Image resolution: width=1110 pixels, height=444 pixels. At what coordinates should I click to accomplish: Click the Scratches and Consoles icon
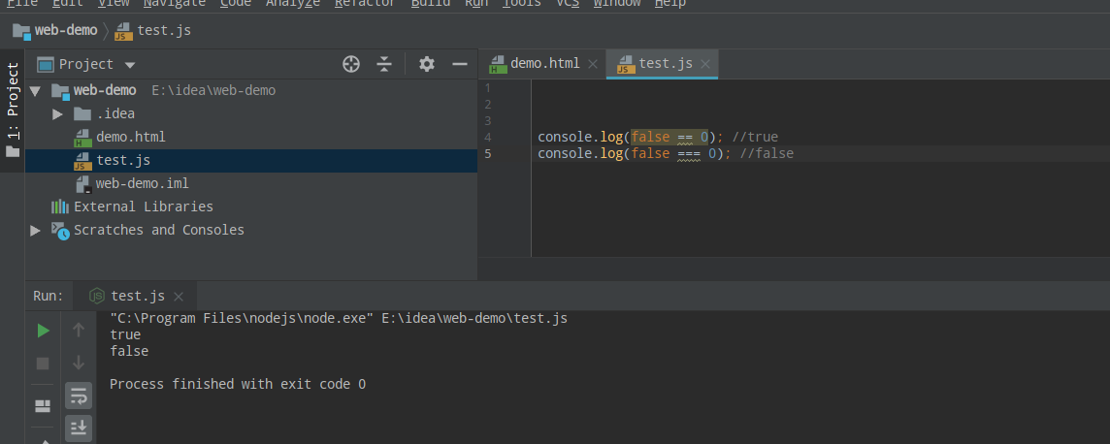[61, 231]
